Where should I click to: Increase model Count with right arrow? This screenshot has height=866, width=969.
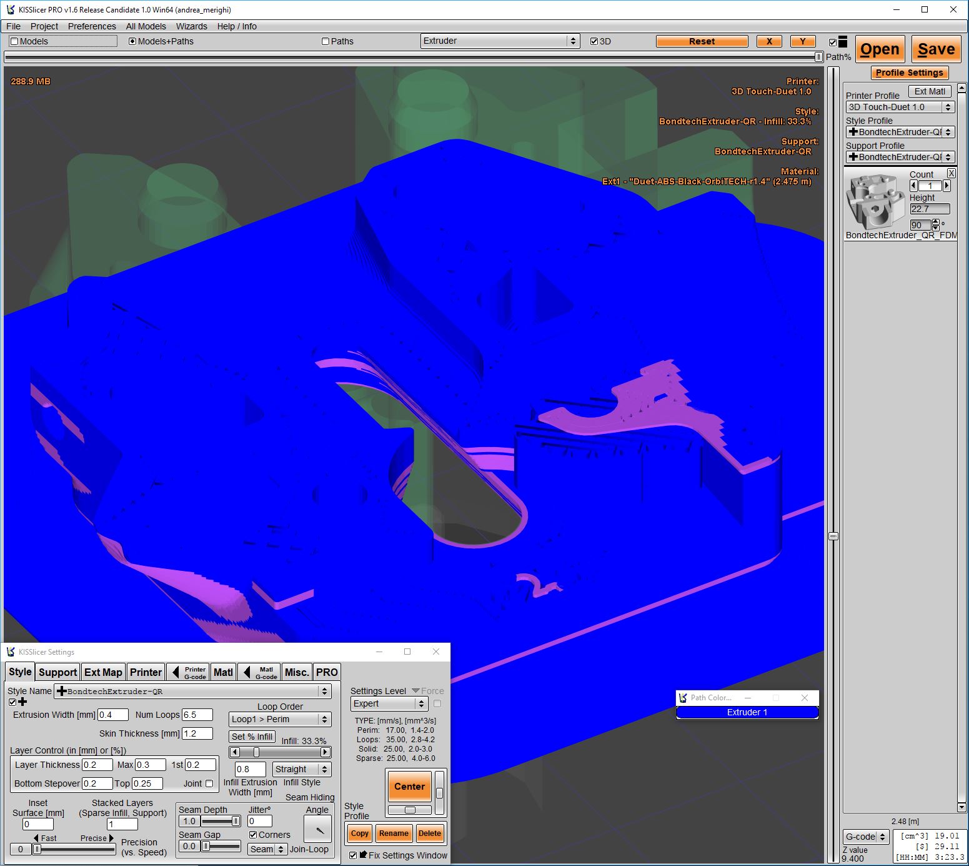(x=947, y=186)
